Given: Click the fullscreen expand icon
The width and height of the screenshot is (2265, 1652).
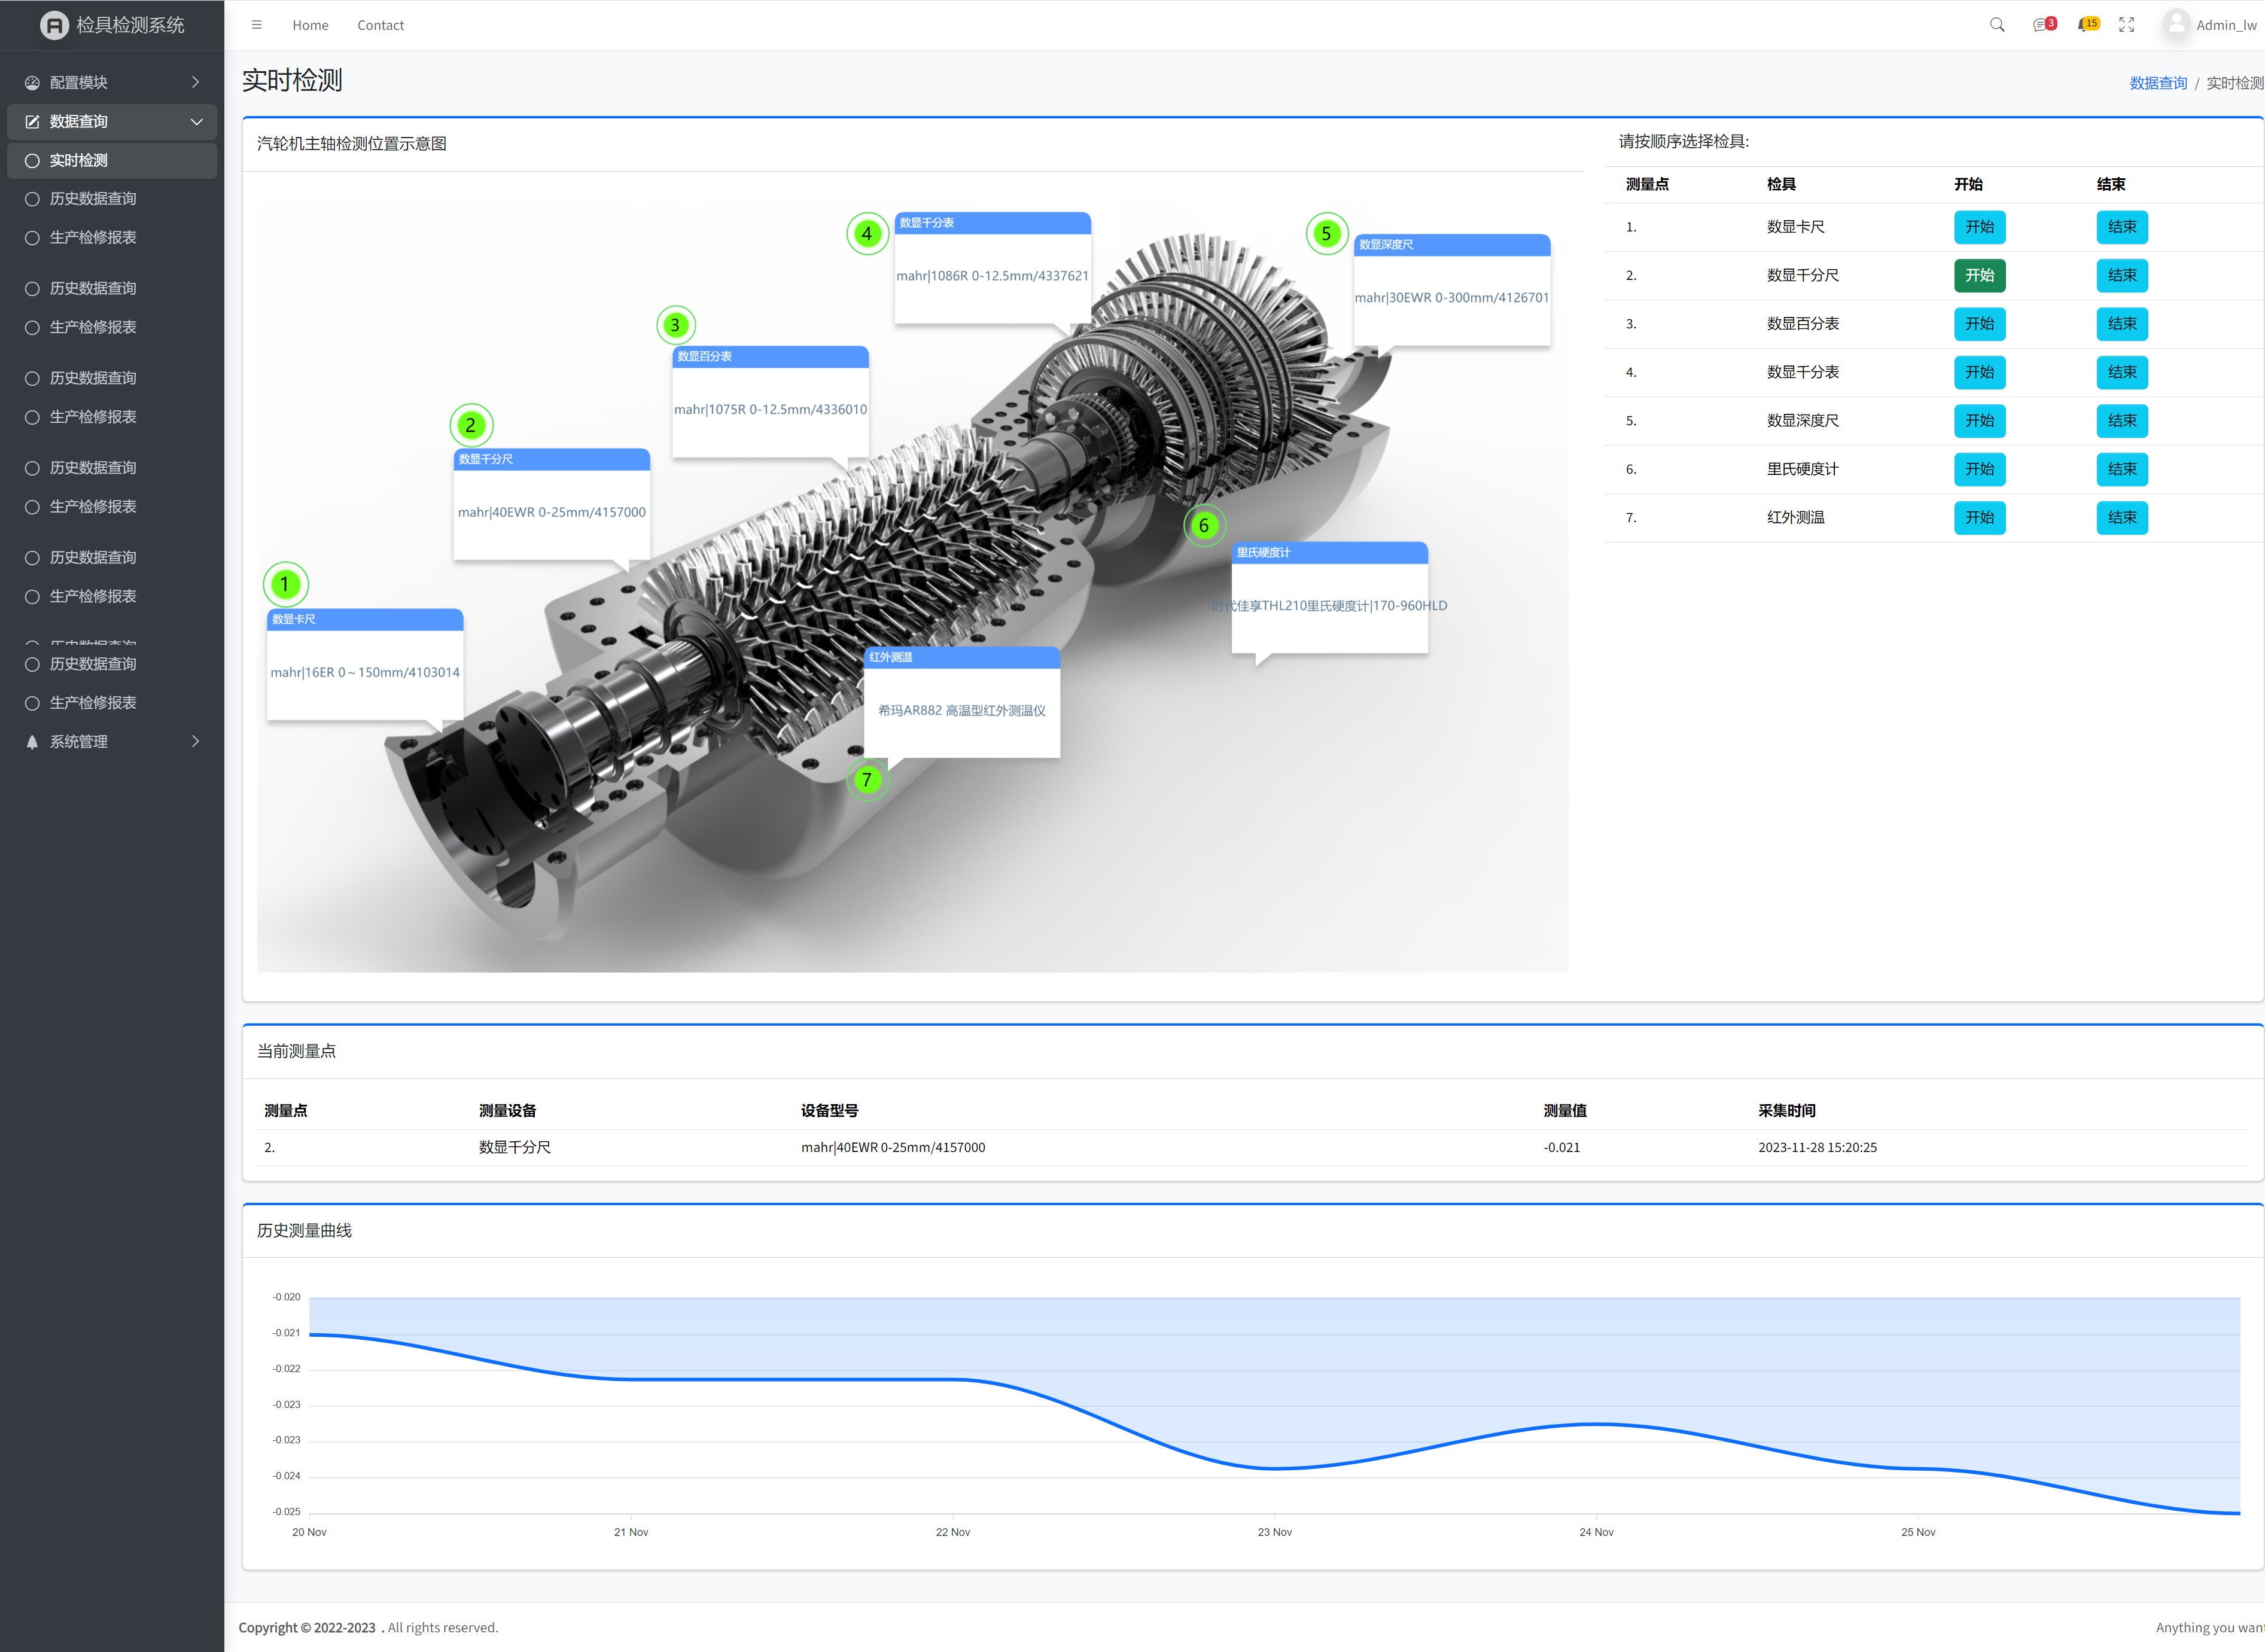Looking at the screenshot, I should [2126, 25].
